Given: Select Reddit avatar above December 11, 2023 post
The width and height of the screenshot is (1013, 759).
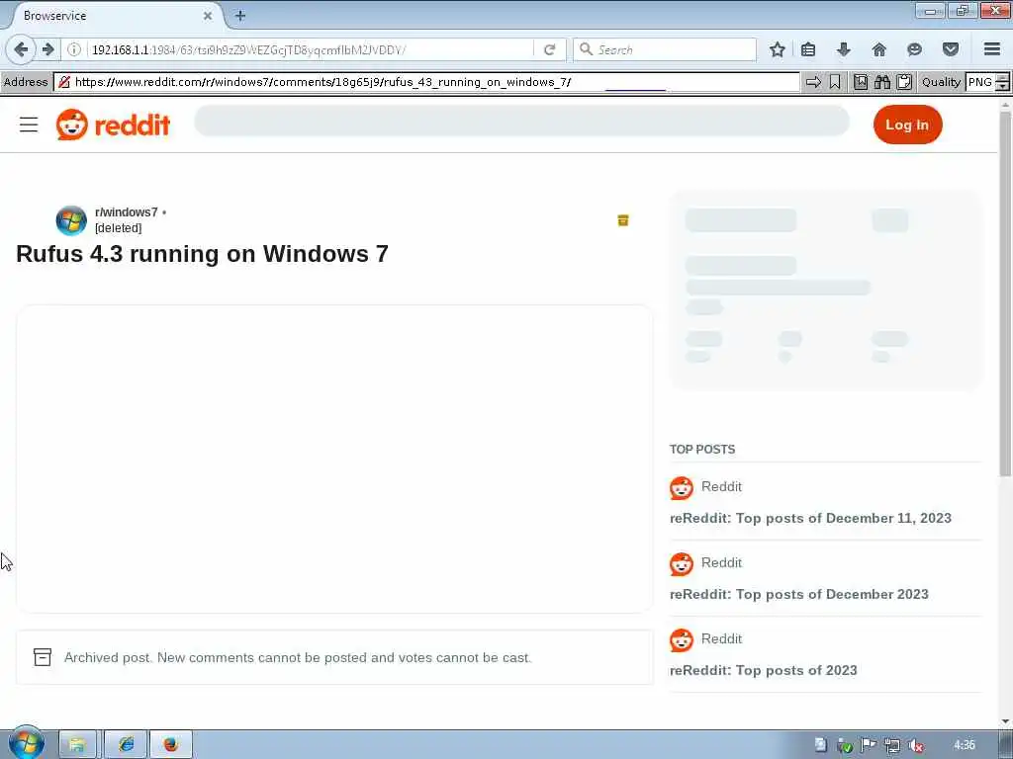Looking at the screenshot, I should (x=682, y=488).
